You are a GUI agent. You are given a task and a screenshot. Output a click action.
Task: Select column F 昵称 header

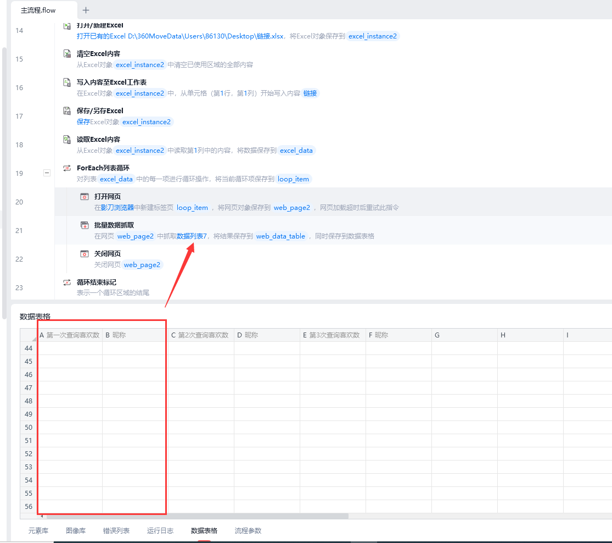pos(398,335)
